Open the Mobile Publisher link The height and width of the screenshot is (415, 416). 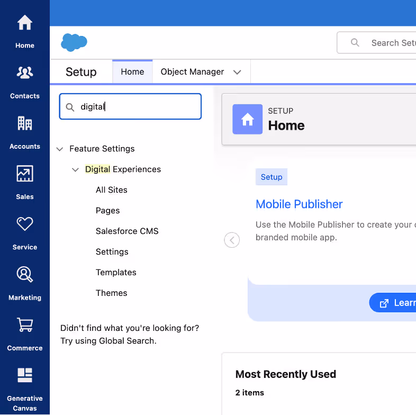coord(299,204)
